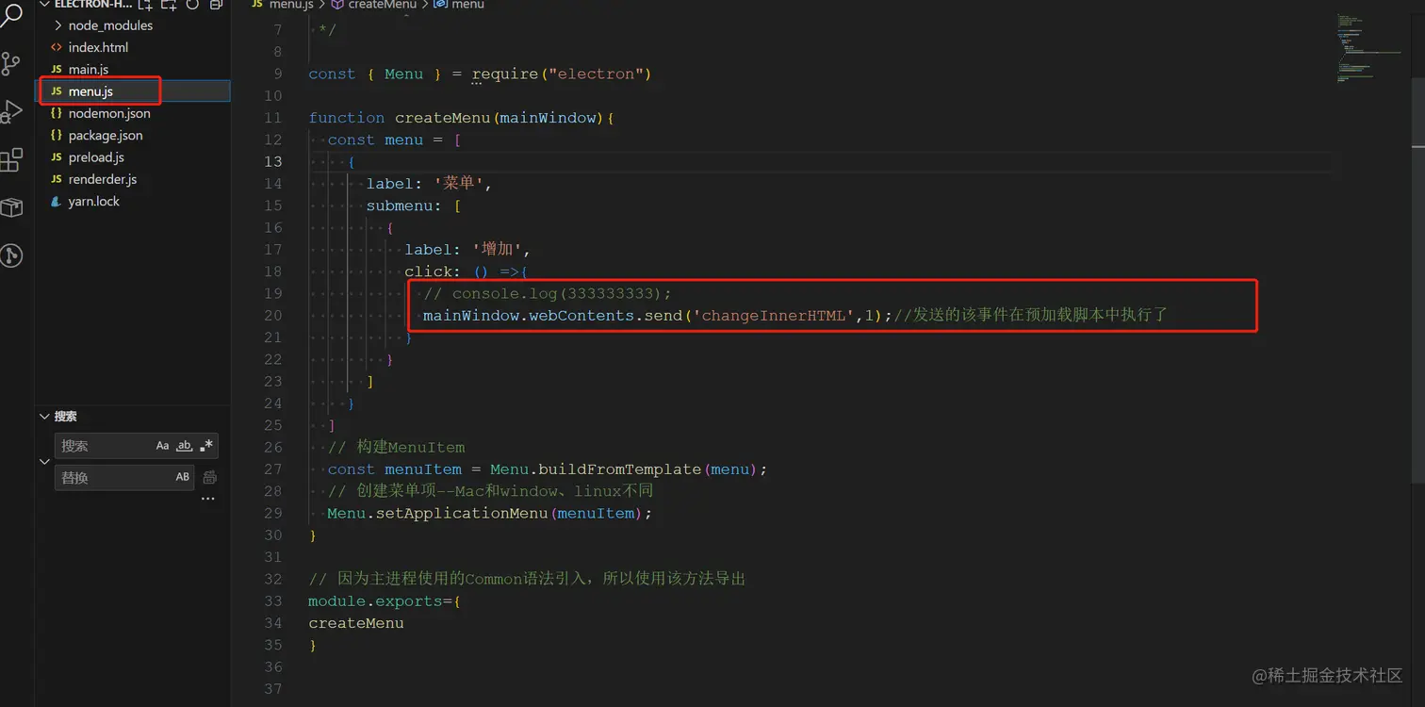
Task: Click 'submenu:' on line 15
Action: click(x=404, y=206)
